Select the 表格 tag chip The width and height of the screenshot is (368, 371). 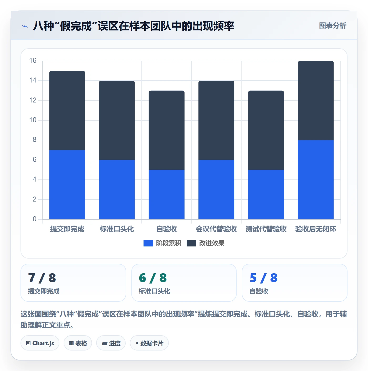click(78, 343)
